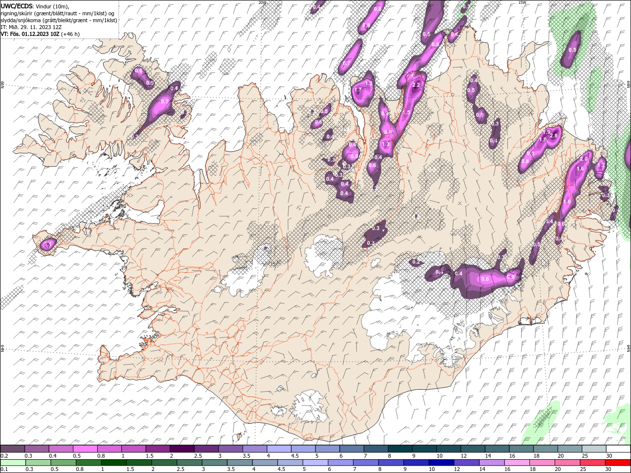Click the '30' label under the top legend row
631x473 pixels.
coord(609,456)
